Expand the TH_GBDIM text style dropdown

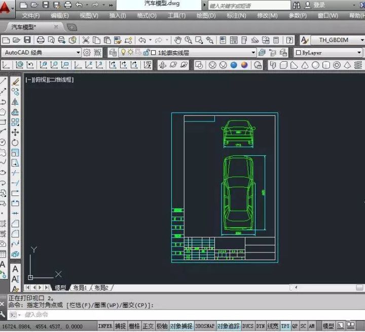tap(362, 40)
